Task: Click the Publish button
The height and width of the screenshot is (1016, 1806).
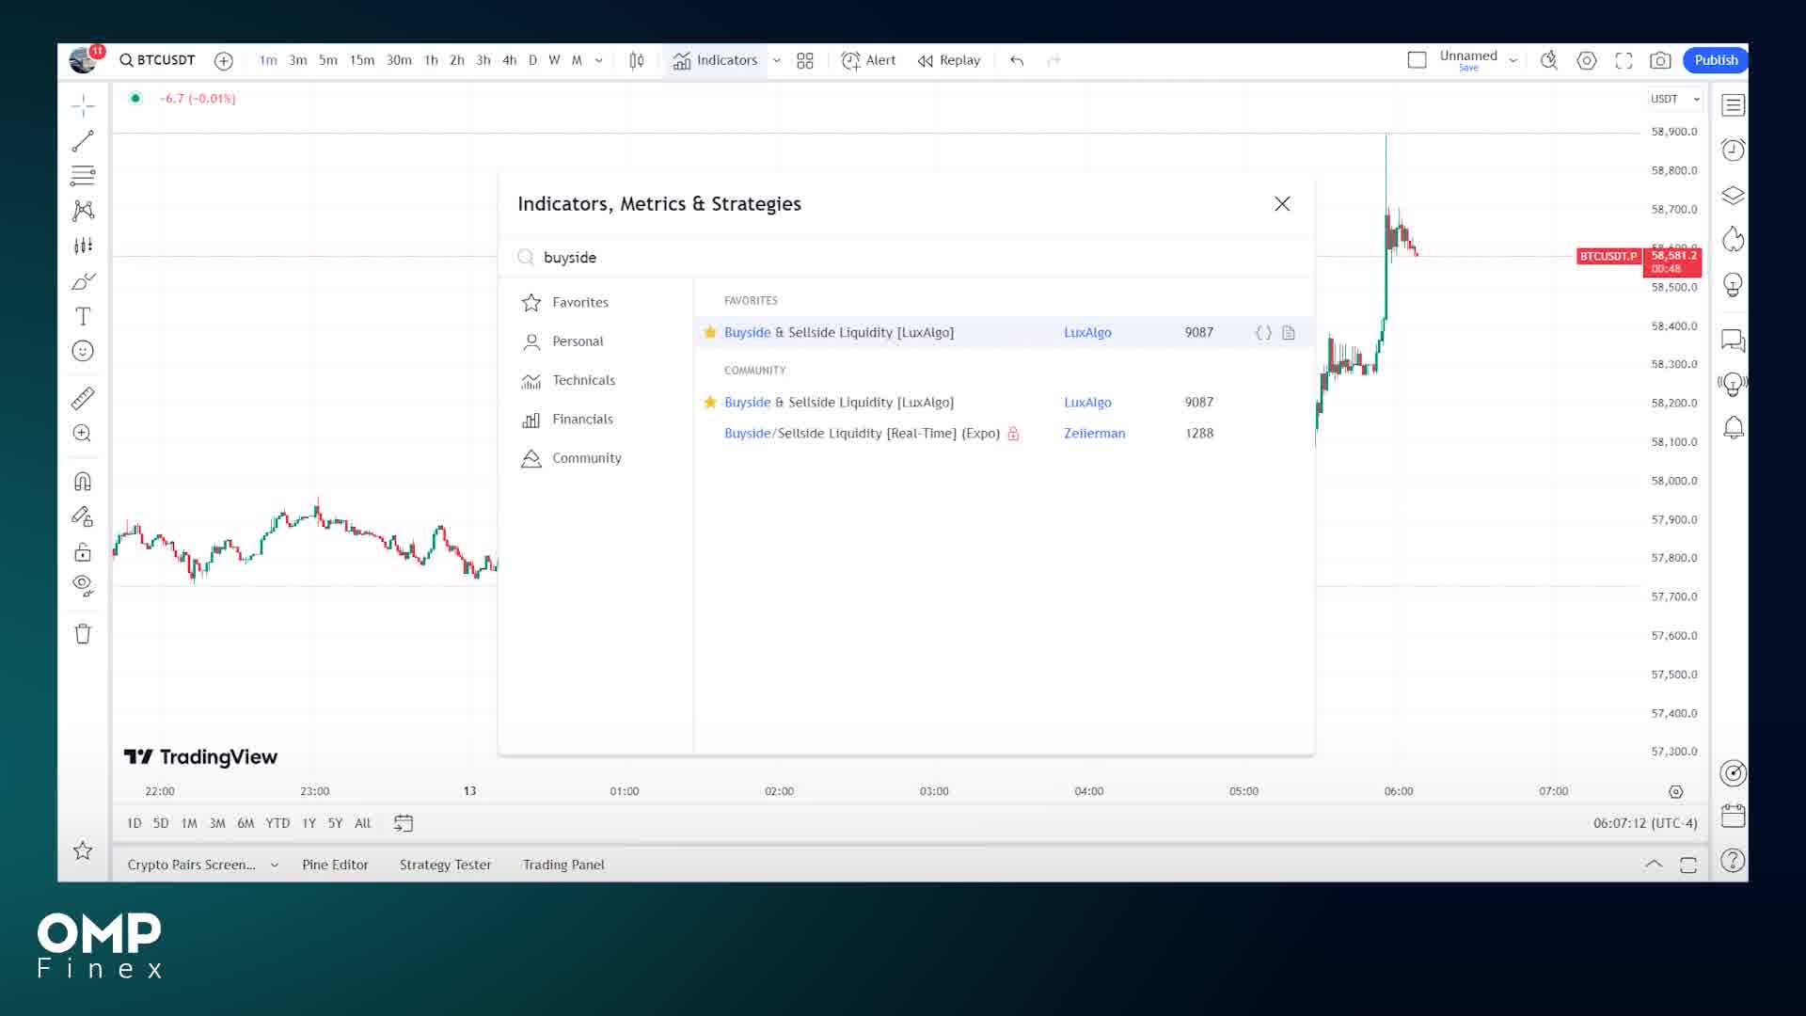Action: 1715,59
